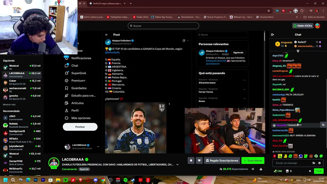Click the share icon near viewer count
This screenshot has height=184, width=327.
coord(253,169)
